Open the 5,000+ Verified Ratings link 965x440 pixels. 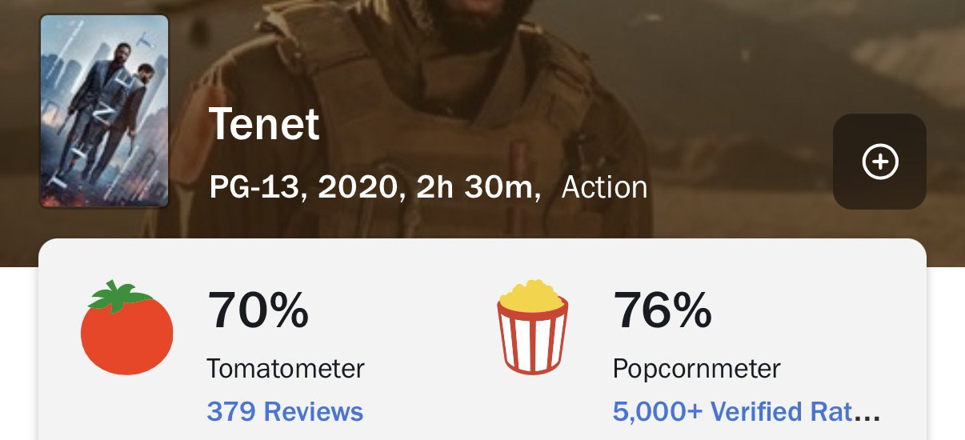click(x=747, y=412)
